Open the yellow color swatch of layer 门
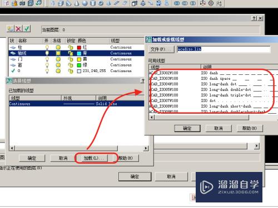 [x=79, y=59]
